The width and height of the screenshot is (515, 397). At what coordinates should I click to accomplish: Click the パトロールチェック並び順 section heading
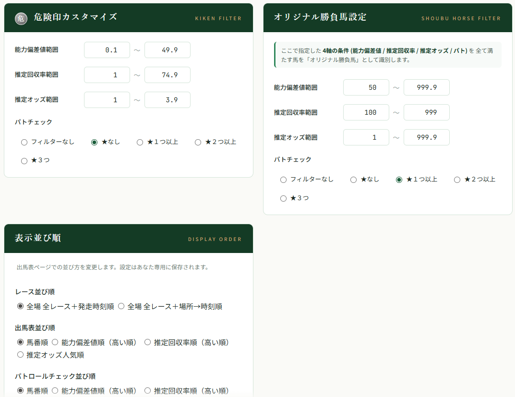[x=55, y=376]
